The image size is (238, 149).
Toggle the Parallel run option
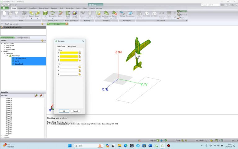click(182, 11)
